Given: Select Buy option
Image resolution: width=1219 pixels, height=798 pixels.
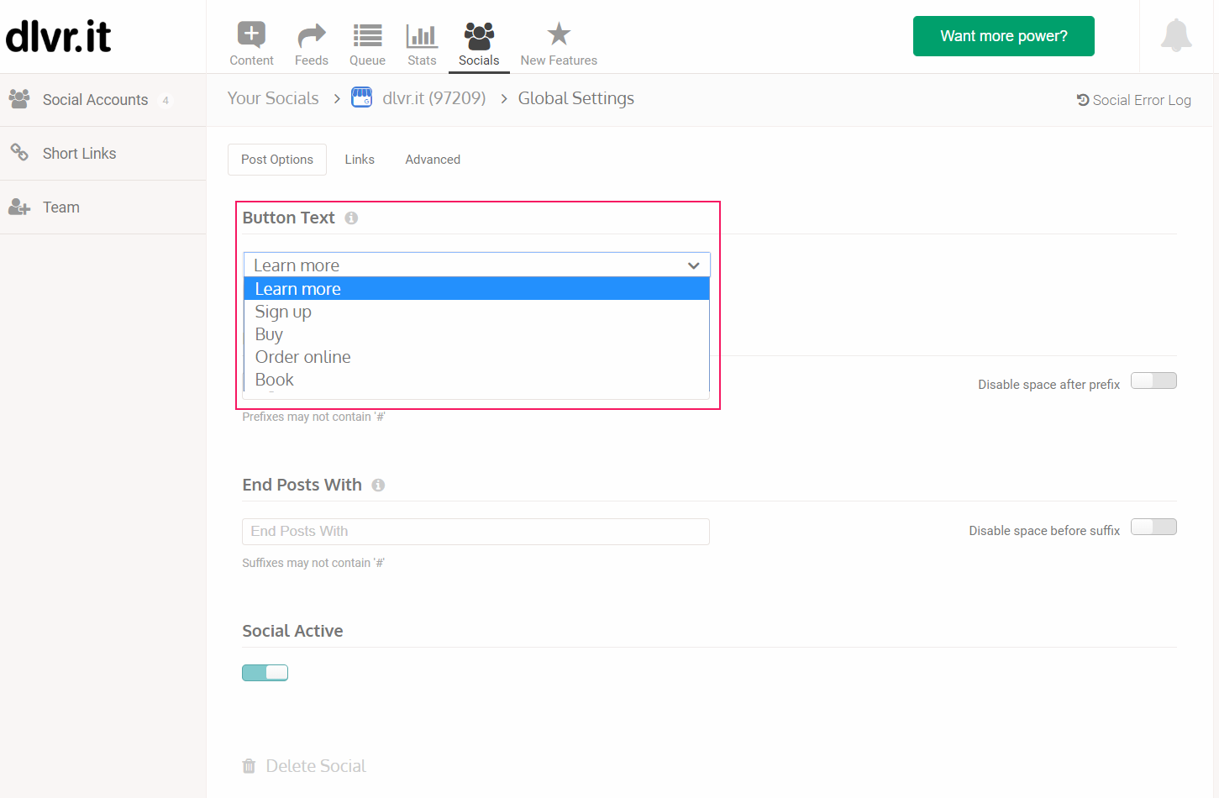Looking at the screenshot, I should 476,334.
